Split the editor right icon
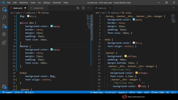 [83, 8]
